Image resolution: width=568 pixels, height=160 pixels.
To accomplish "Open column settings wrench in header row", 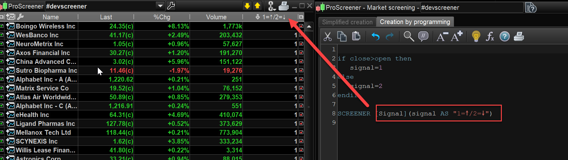I will tap(20, 17).
